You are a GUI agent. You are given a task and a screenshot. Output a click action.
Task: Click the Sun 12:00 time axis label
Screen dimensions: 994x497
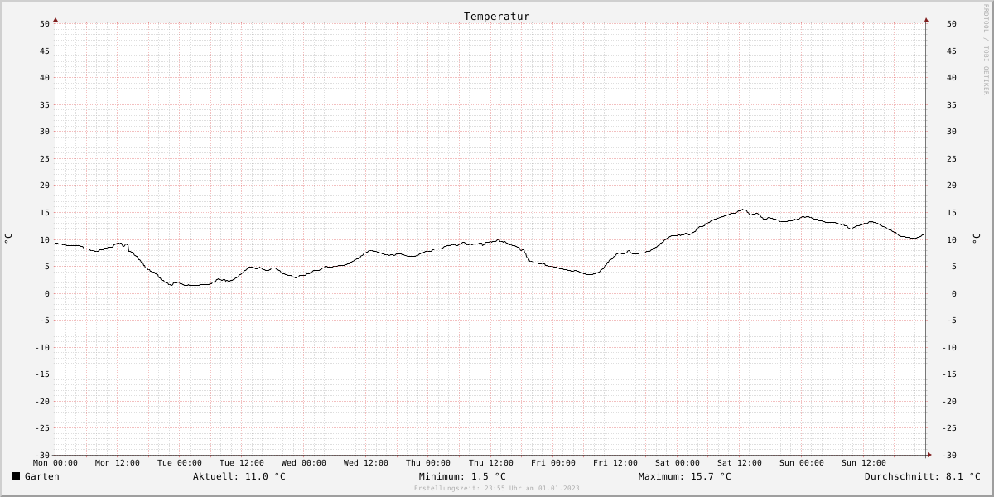click(864, 463)
